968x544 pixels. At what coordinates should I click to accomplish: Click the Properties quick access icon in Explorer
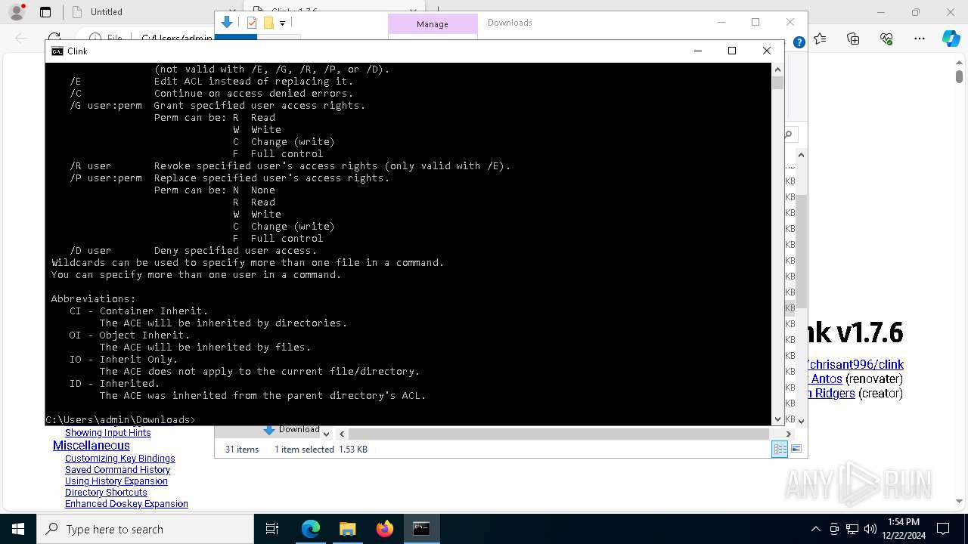(252, 23)
